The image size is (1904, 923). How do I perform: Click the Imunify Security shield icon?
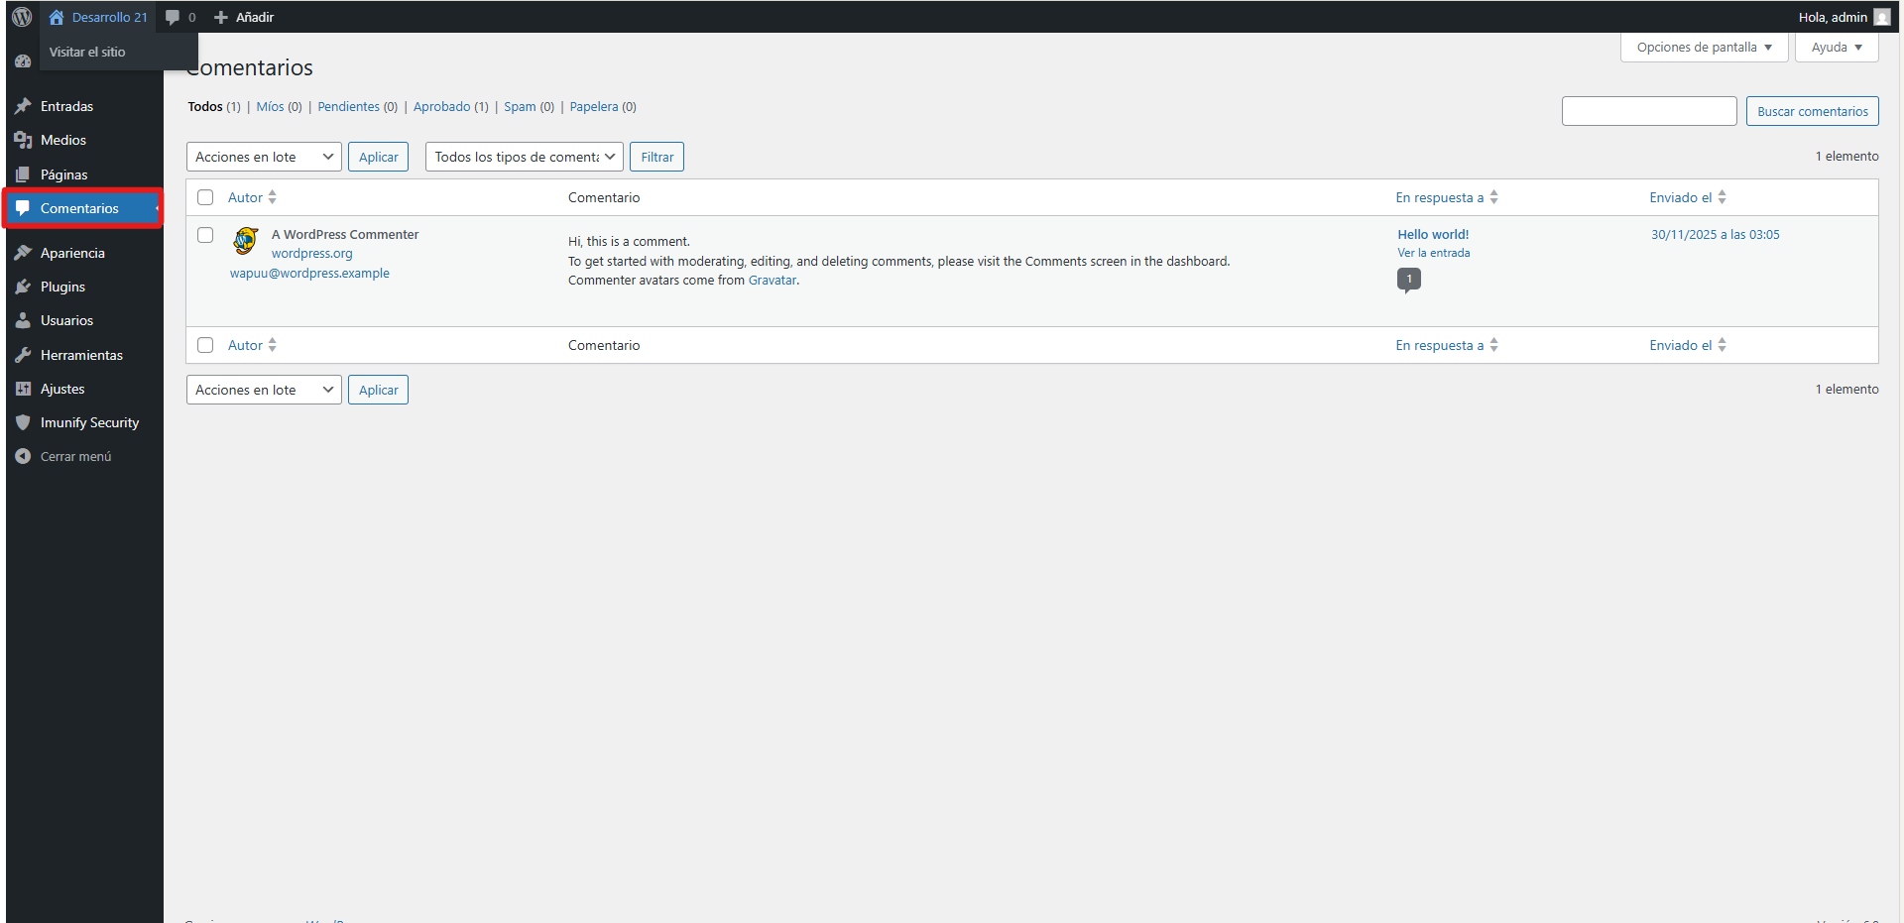(x=24, y=422)
